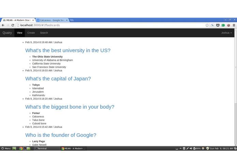Click the option 'Cuboid bone'

(39, 123)
